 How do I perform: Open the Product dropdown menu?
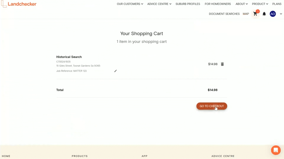pos(260,4)
